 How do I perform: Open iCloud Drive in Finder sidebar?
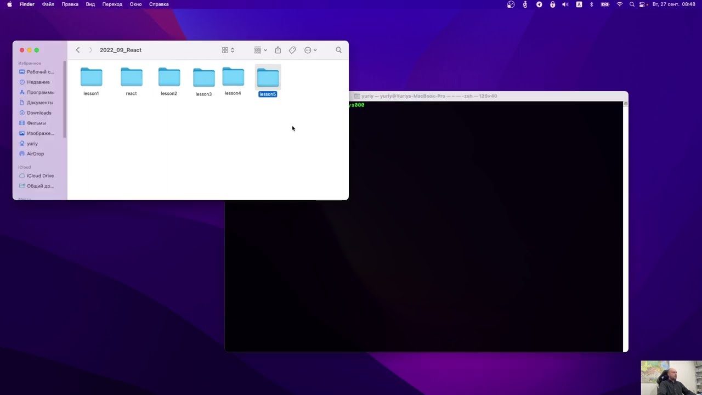[37, 176]
